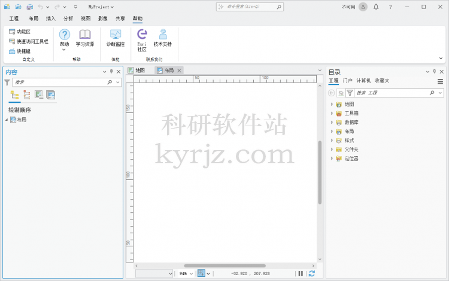449x281 pixels.
Task: Open the Catalog pane hamburger menu
Action: tap(441, 82)
